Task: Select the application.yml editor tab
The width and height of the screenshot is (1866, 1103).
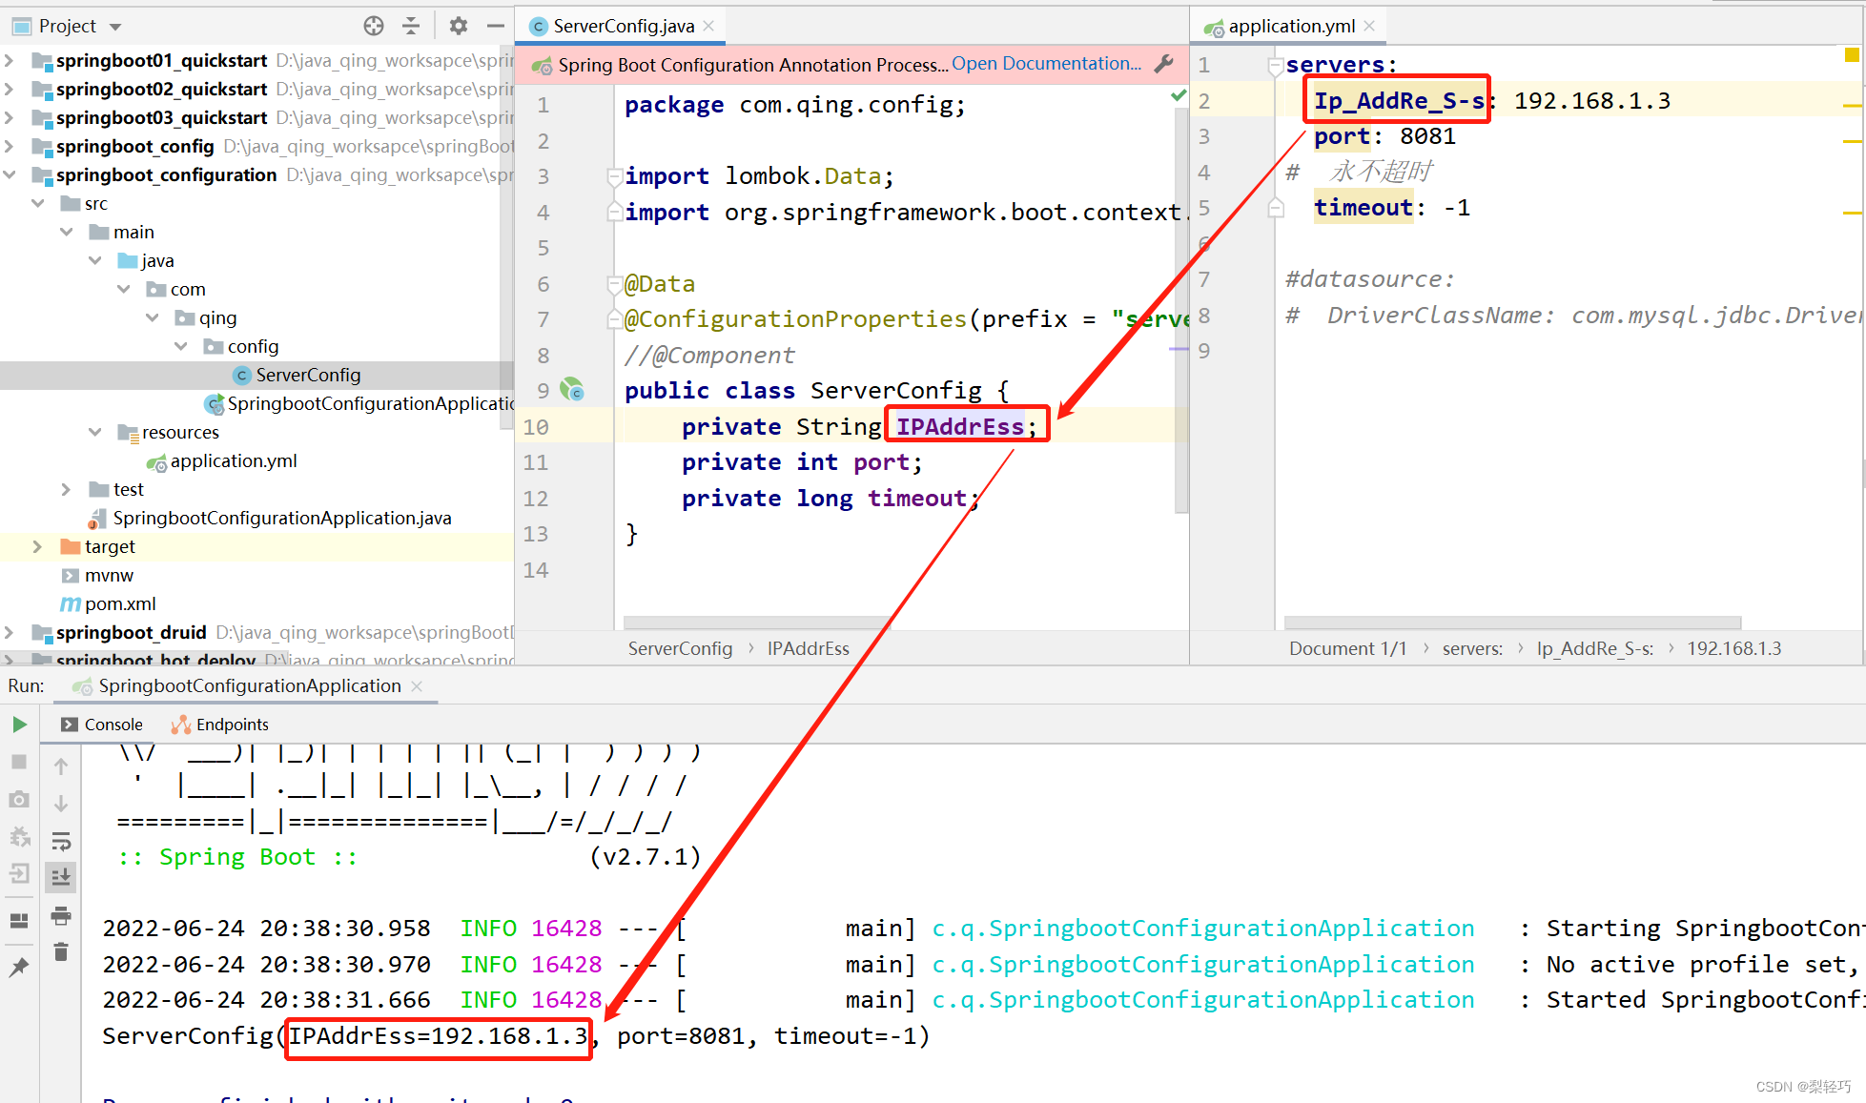Action: [x=1290, y=26]
